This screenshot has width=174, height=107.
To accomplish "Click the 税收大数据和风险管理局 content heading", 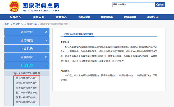I will (79, 34).
